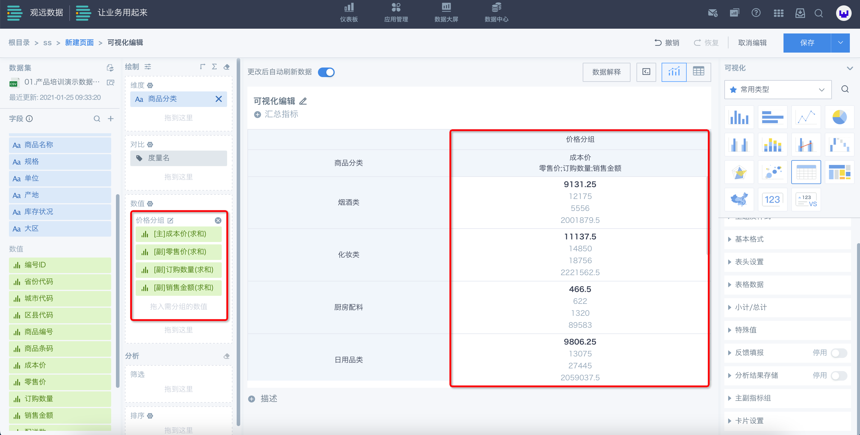This screenshot has height=435, width=860.
Task: Click 取消编辑 to exit editing
Action: pos(752,43)
